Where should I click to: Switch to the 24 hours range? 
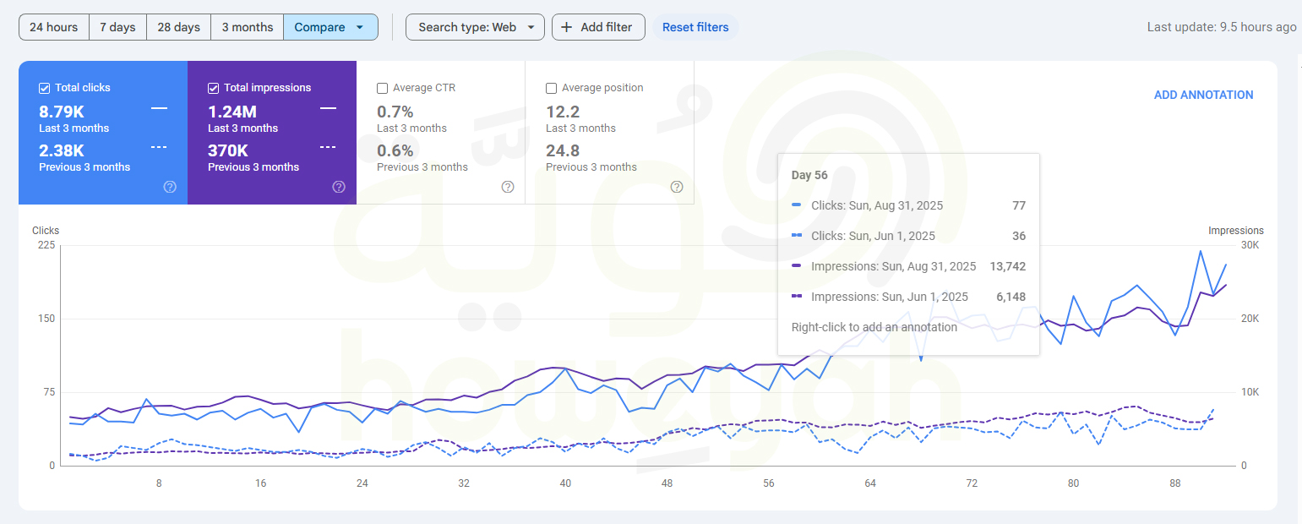tap(53, 27)
